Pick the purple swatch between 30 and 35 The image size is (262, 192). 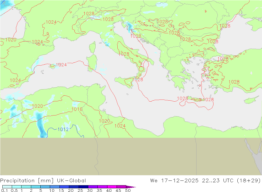click(x=93, y=187)
